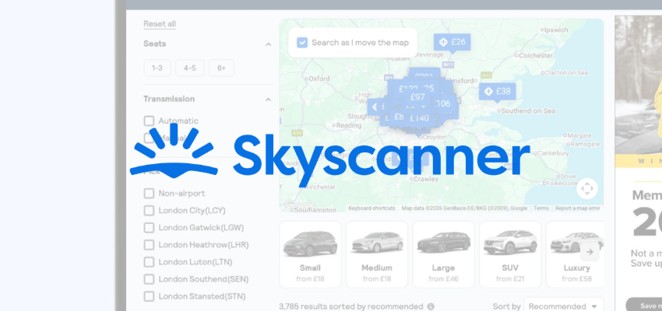
Task: Click the £38 map price marker
Action: [497, 92]
